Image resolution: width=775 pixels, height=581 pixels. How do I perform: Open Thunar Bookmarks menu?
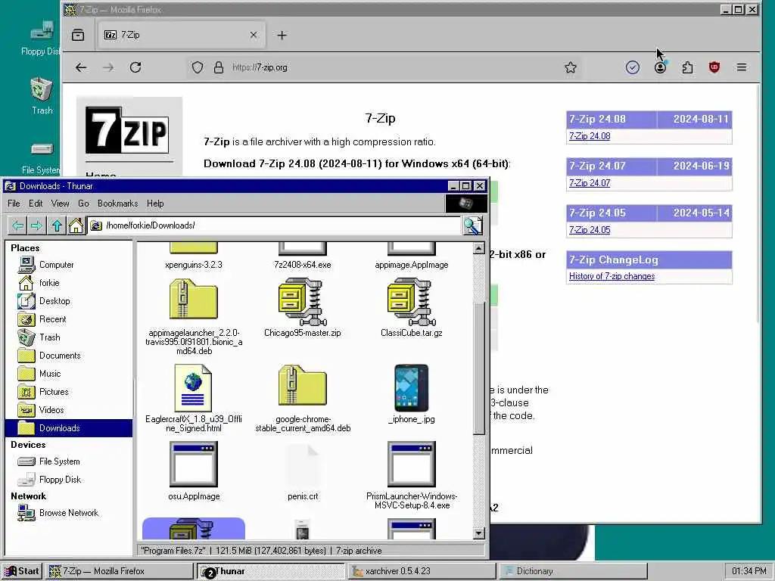117,204
